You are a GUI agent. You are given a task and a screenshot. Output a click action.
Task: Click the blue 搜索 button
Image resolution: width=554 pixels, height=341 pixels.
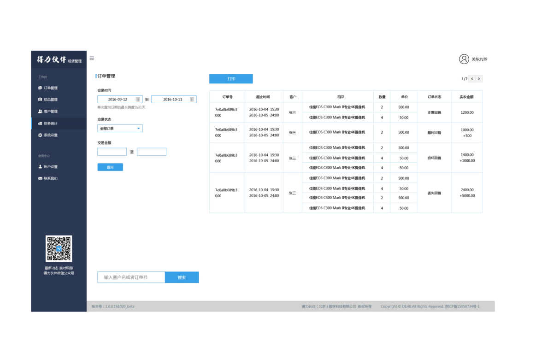(x=182, y=277)
